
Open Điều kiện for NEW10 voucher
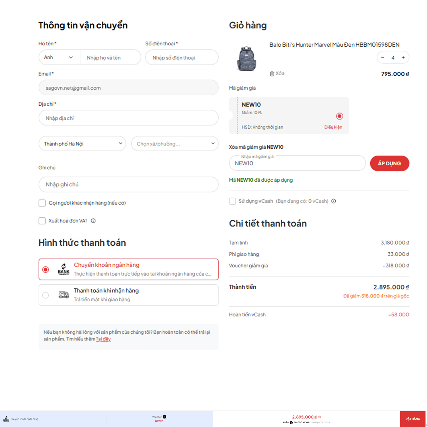click(x=333, y=127)
